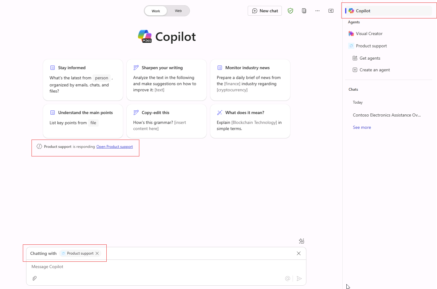Image resolution: width=437 pixels, height=289 pixels.
Task: Click the paperclip attach icon
Action: 34,278
